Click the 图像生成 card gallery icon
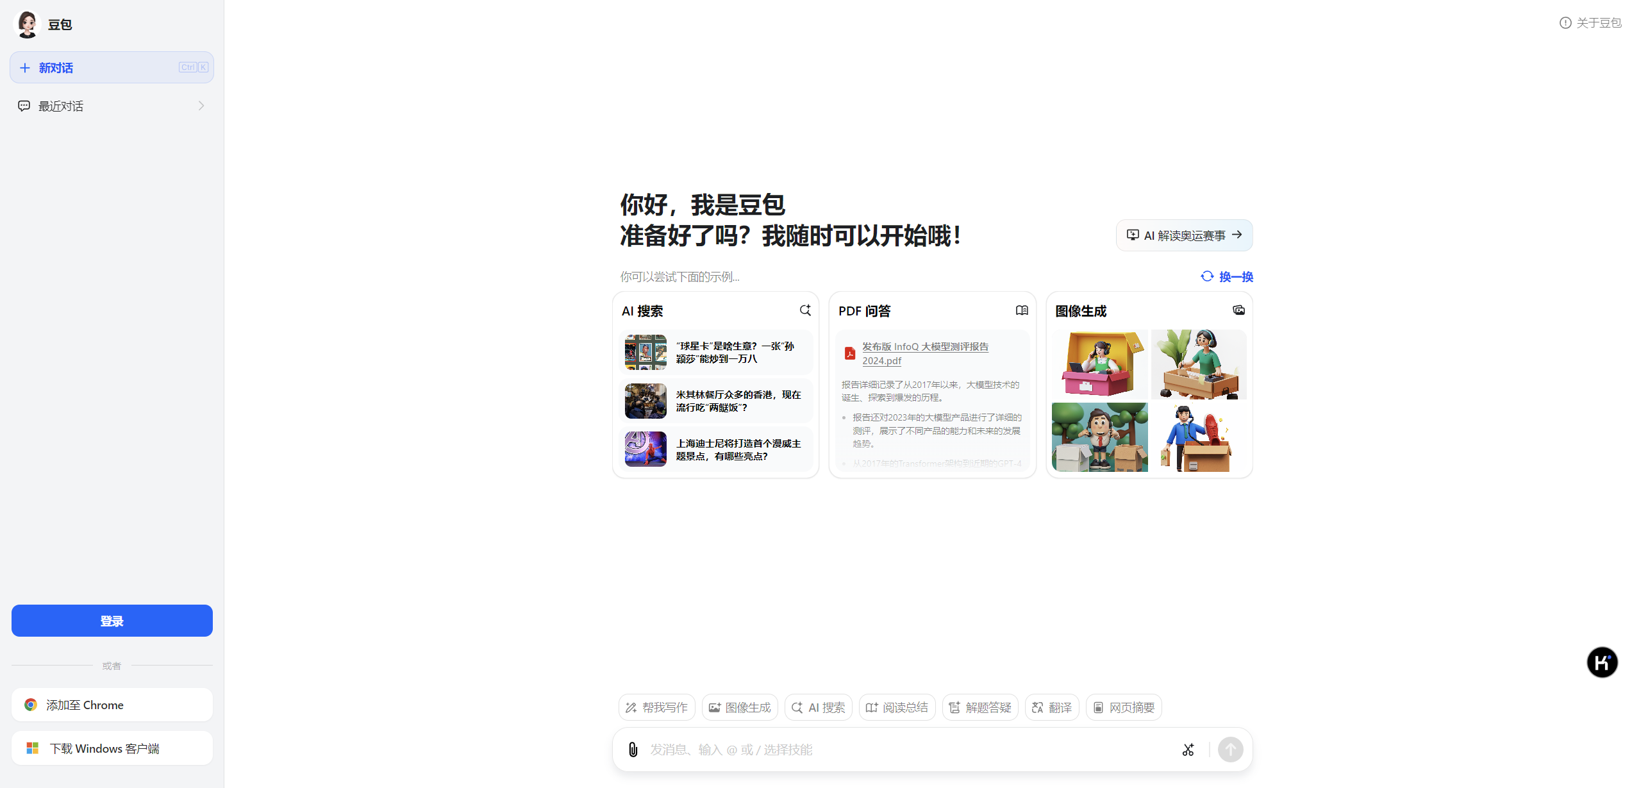Screen dimensions: 1641x788 tap(1238, 310)
